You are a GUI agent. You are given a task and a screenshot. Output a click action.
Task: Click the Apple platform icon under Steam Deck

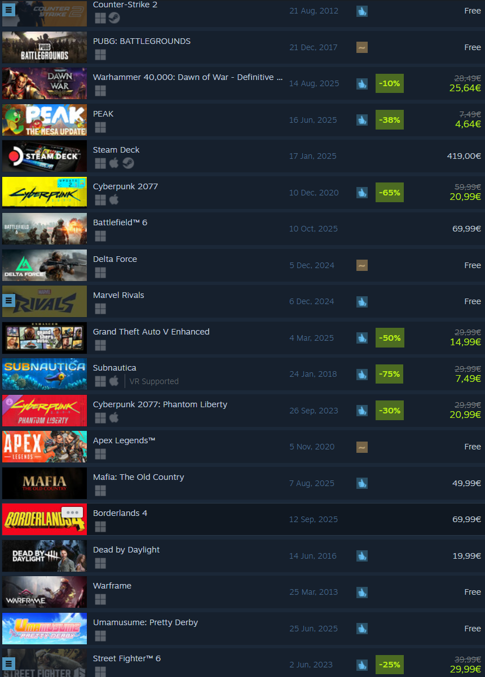[114, 163]
